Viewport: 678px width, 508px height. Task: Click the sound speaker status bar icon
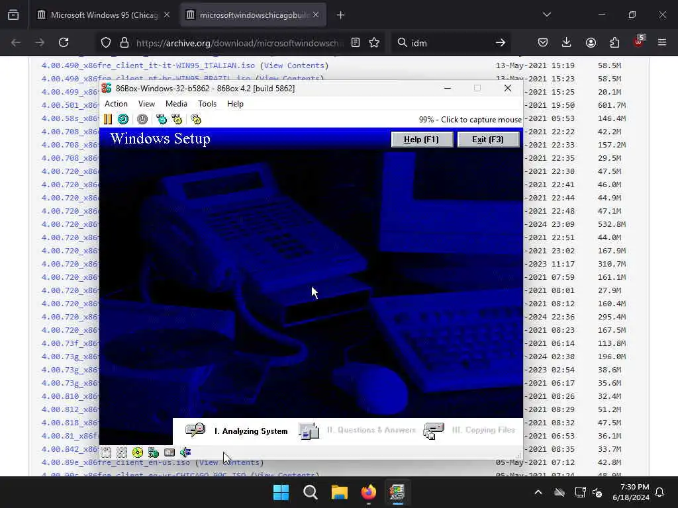185,452
